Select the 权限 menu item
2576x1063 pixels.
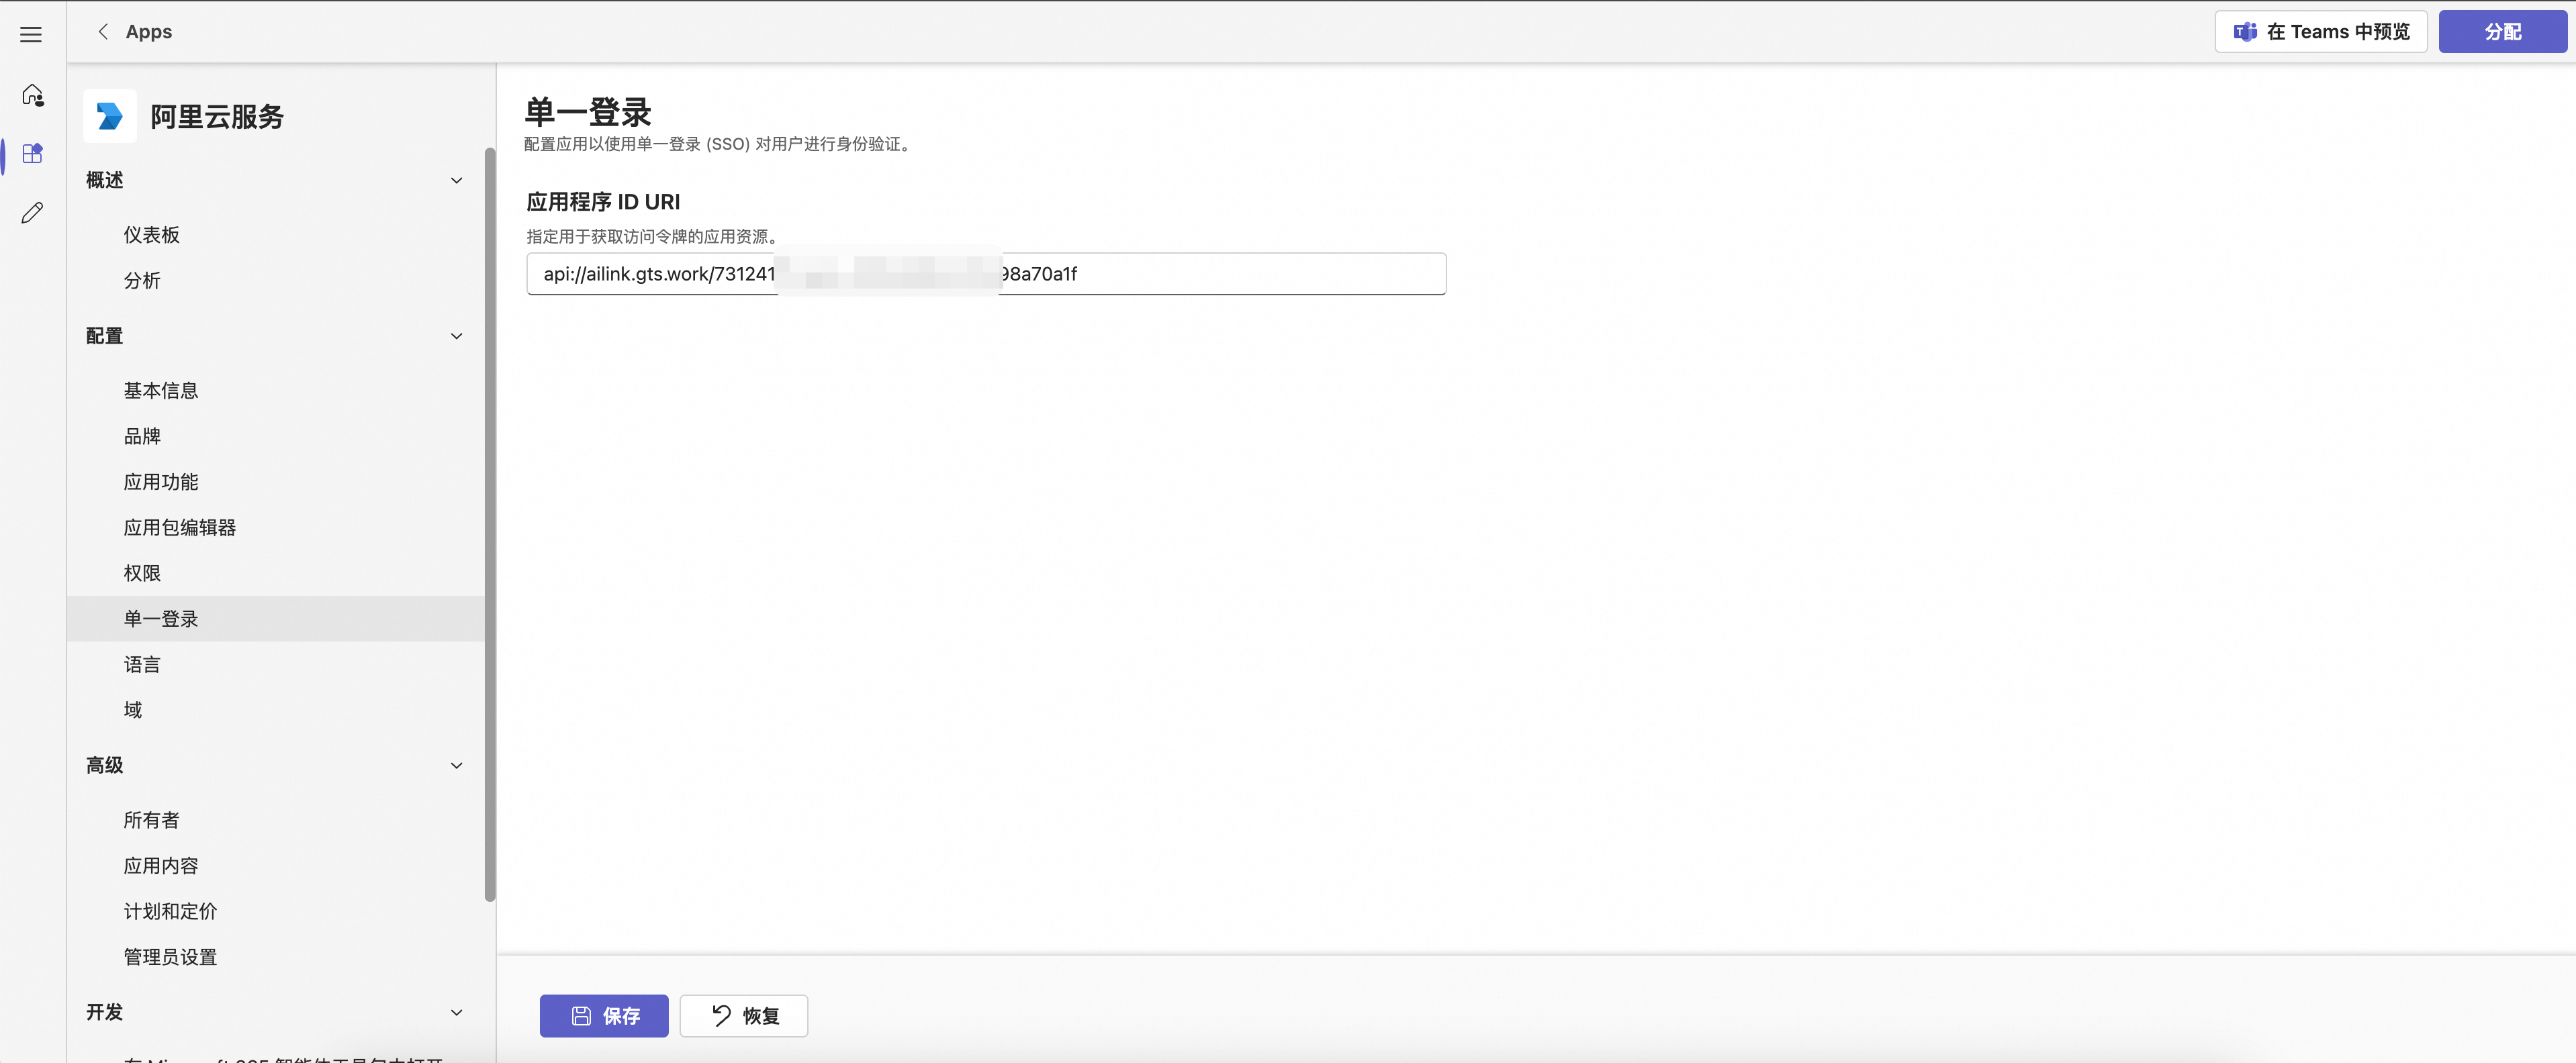click(142, 574)
